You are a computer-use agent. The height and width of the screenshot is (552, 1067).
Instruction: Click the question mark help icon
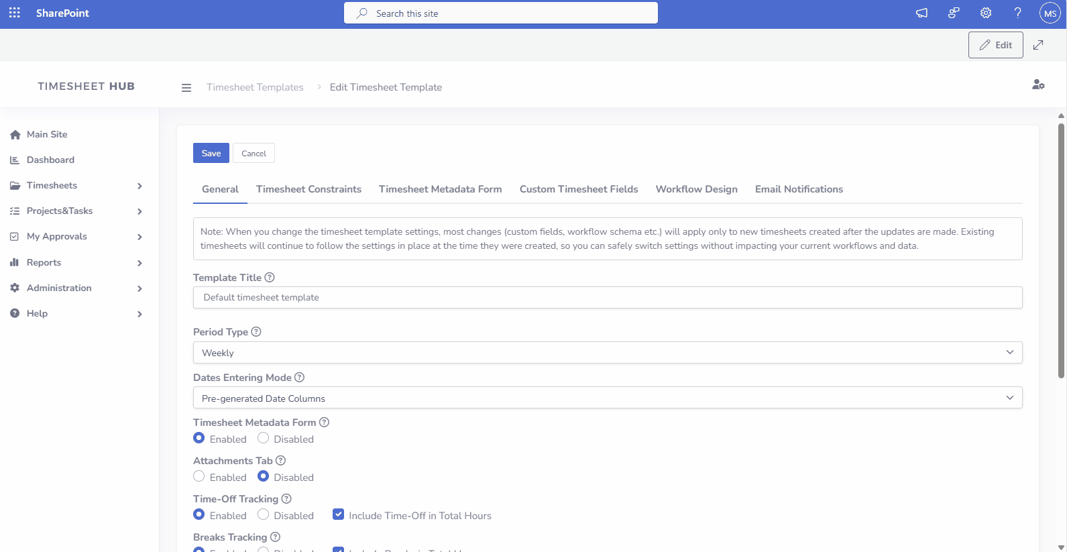click(x=1017, y=13)
